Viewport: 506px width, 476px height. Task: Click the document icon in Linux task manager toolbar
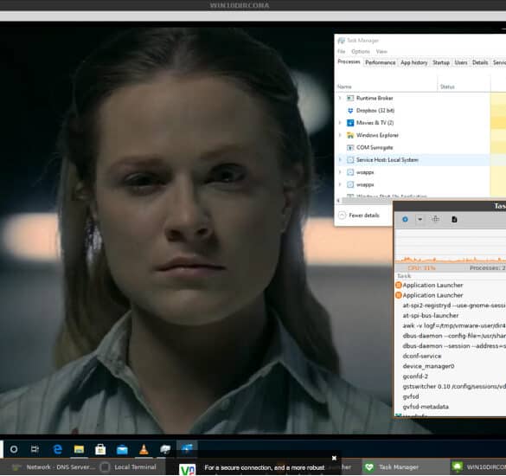454,220
